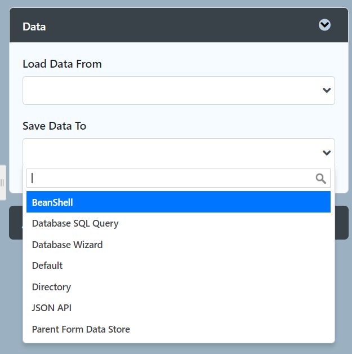Pick Parent Form Data Store option

[x=81, y=329]
